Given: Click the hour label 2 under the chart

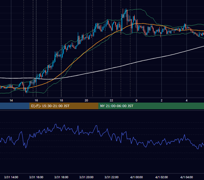Looking at the screenshot, I should pyautogui.click(x=161, y=100).
